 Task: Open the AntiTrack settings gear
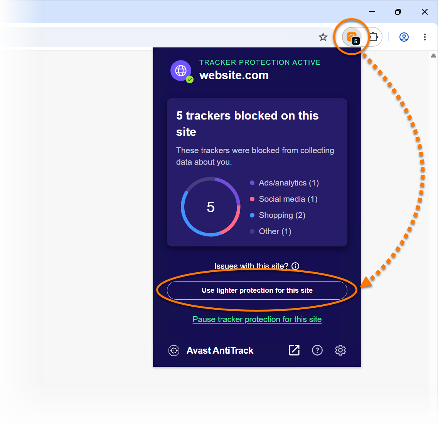[x=340, y=350]
